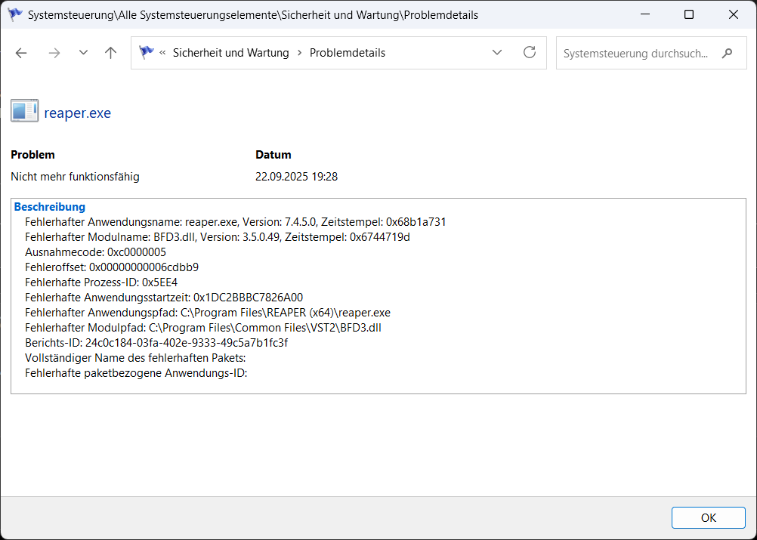Click the reaper.exe application icon

coord(25,112)
